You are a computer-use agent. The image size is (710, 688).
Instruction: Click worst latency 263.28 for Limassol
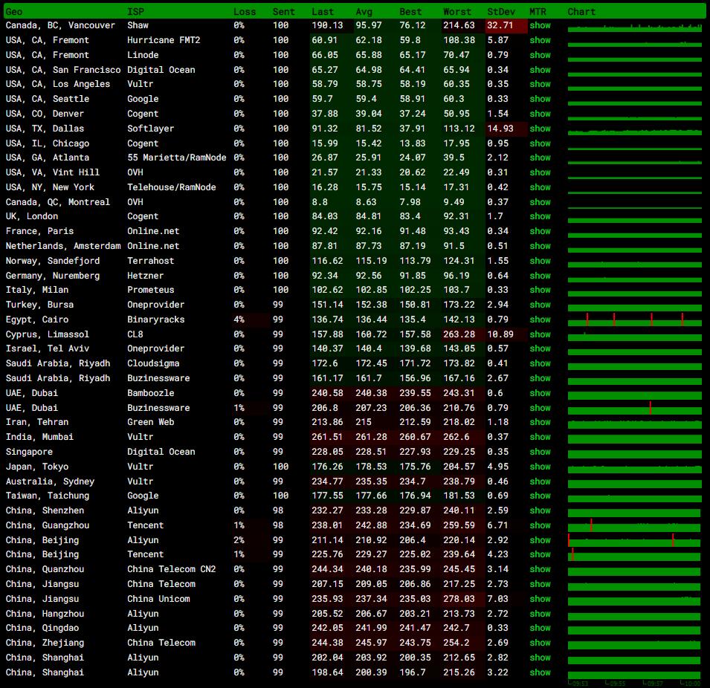pos(459,334)
